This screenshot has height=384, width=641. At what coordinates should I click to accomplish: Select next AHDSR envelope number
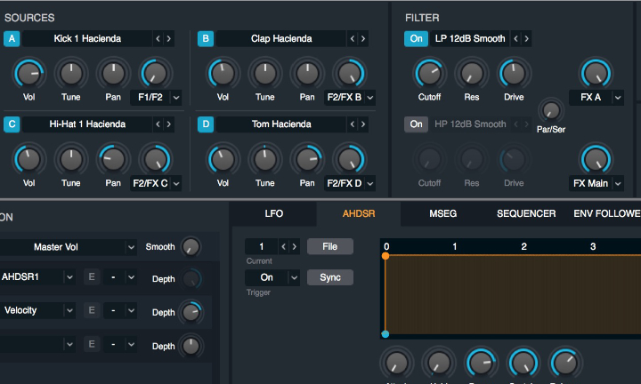pos(295,246)
